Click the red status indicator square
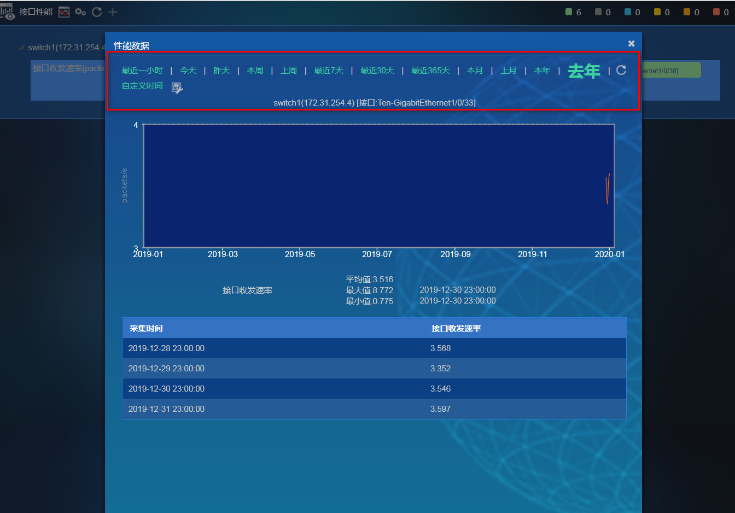 [x=716, y=12]
